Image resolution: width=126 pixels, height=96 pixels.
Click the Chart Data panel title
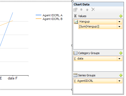click(81, 4)
